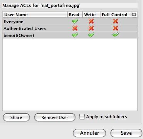Toggle Read permission for Everyone

pyautogui.click(x=75, y=21)
